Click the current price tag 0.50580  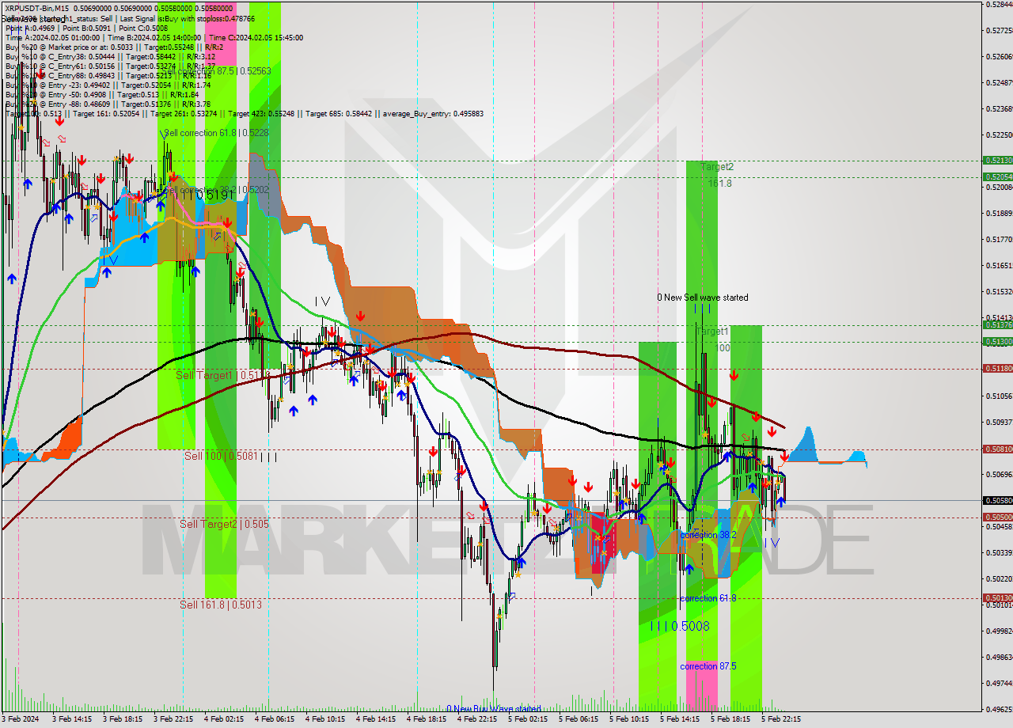(996, 500)
